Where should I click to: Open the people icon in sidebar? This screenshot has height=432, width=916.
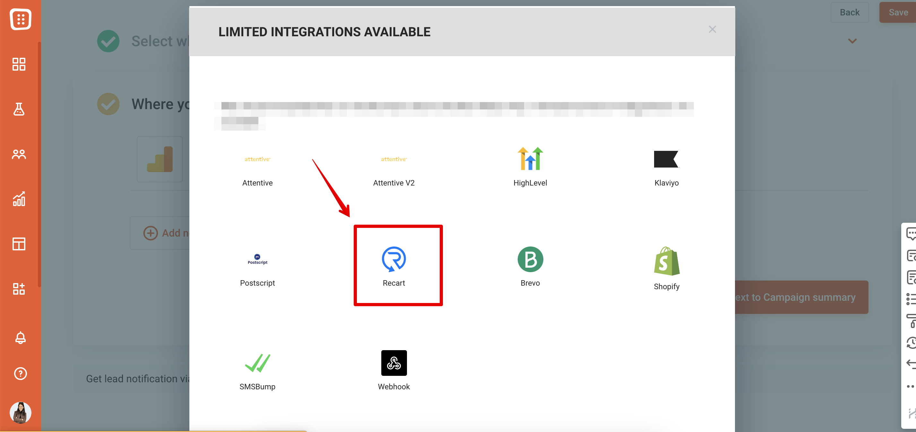19,154
